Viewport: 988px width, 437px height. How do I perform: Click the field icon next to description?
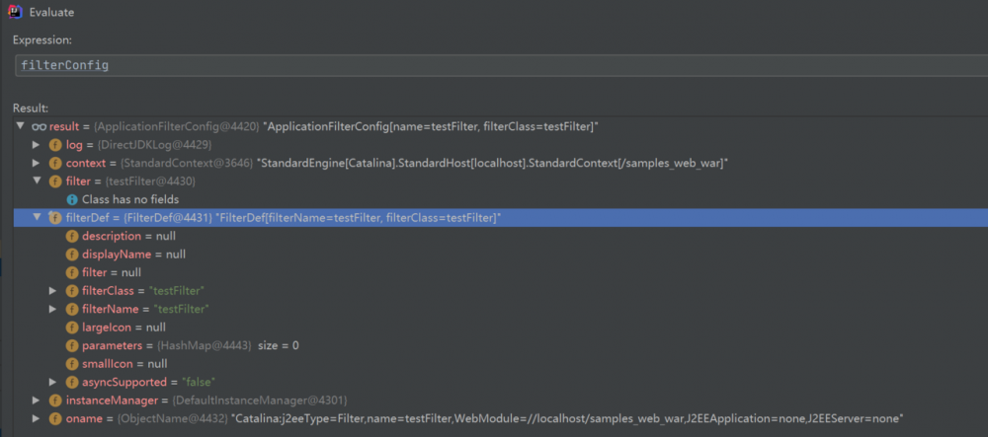pos(72,236)
